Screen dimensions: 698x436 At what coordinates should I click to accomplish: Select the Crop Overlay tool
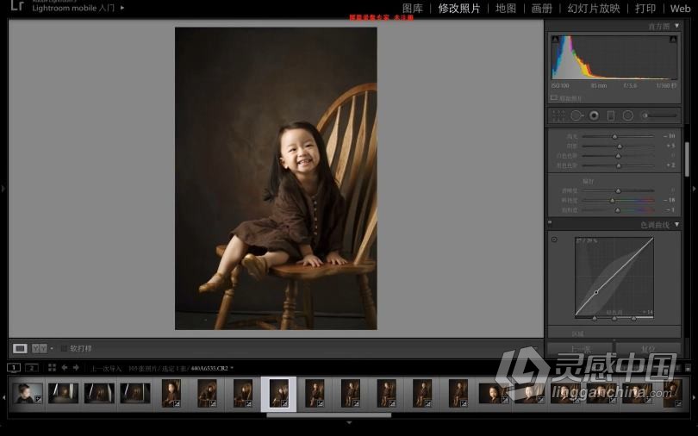pyautogui.click(x=558, y=115)
